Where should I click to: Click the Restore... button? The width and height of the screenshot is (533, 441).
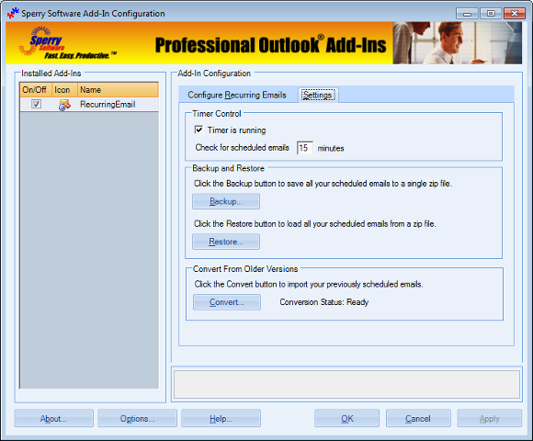point(226,242)
